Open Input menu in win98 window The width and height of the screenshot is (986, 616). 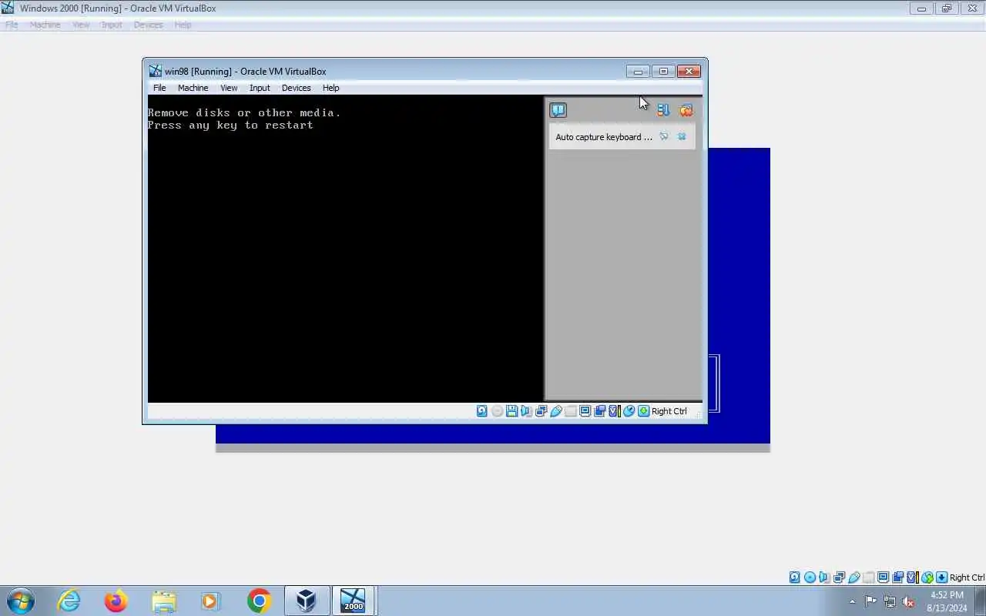(x=260, y=88)
